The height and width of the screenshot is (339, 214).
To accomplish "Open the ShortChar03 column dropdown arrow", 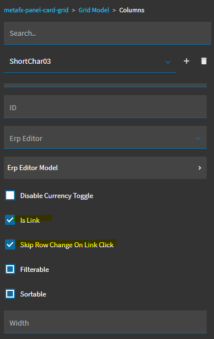I will click(x=168, y=62).
